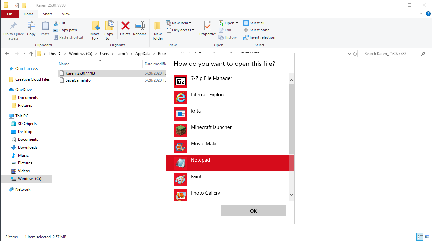Click the dialog scrollbar up arrow
Image resolution: width=432 pixels, height=241 pixels.
tap(291, 80)
